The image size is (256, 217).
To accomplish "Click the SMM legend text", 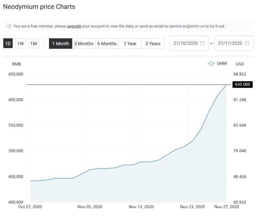I will point(222,64).
